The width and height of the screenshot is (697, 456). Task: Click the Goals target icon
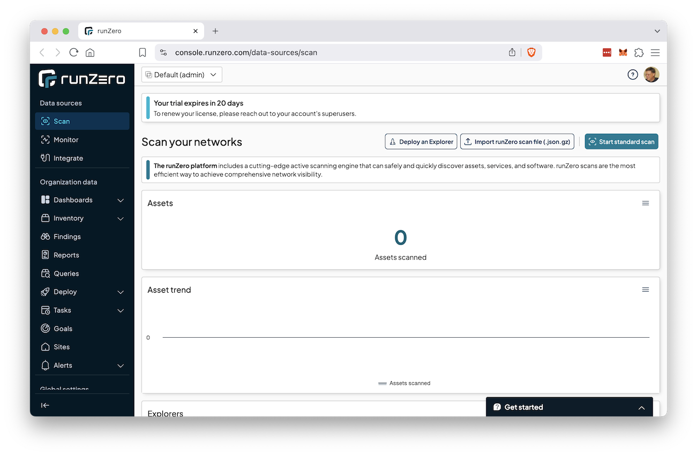click(x=46, y=329)
